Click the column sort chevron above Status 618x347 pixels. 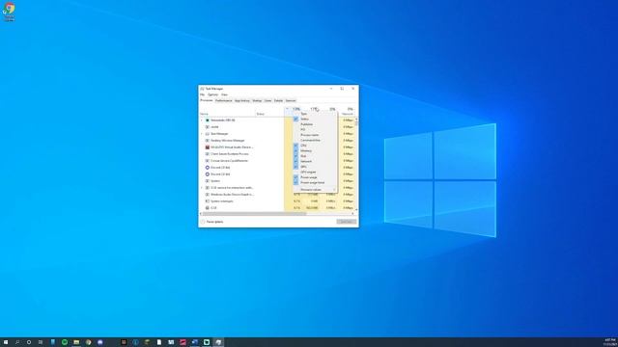pos(287,109)
